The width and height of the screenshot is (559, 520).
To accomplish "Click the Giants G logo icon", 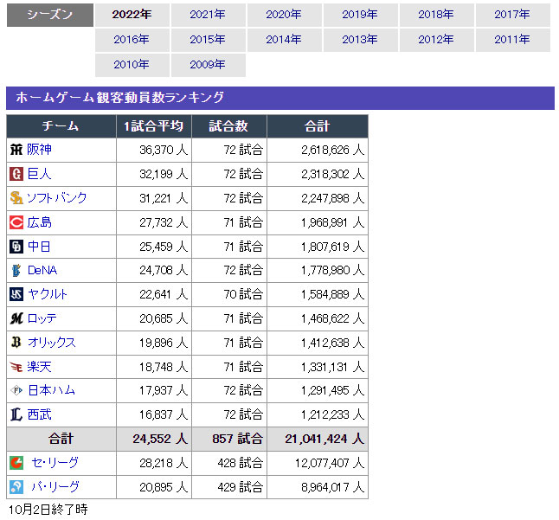I will click(x=16, y=174).
